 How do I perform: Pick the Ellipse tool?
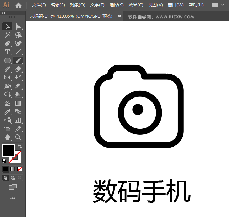point(7,60)
